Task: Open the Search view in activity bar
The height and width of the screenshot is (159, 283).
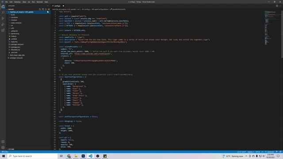Action: coord(3,12)
